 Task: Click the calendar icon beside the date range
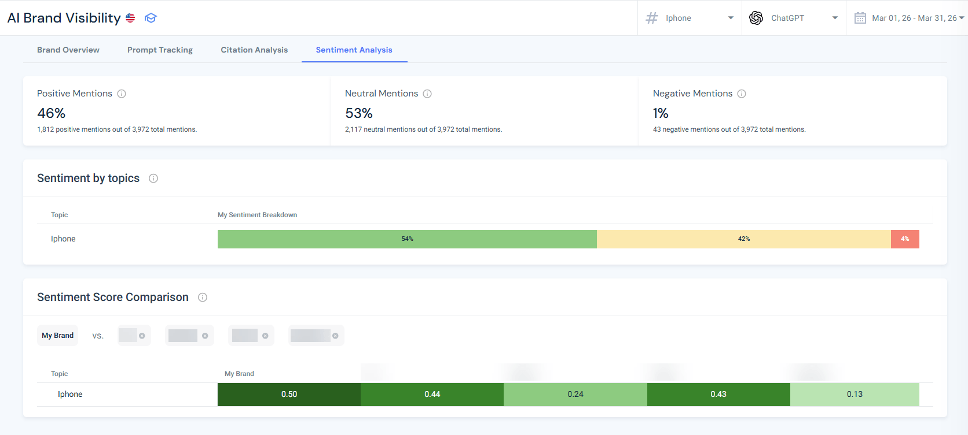[x=860, y=18]
